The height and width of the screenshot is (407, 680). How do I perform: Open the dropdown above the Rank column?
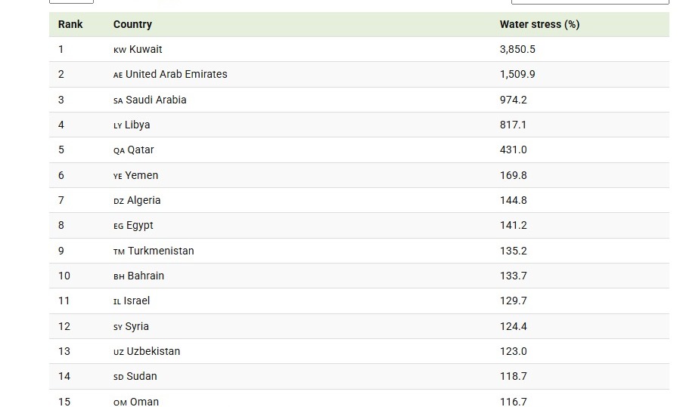pyautogui.click(x=71, y=2)
